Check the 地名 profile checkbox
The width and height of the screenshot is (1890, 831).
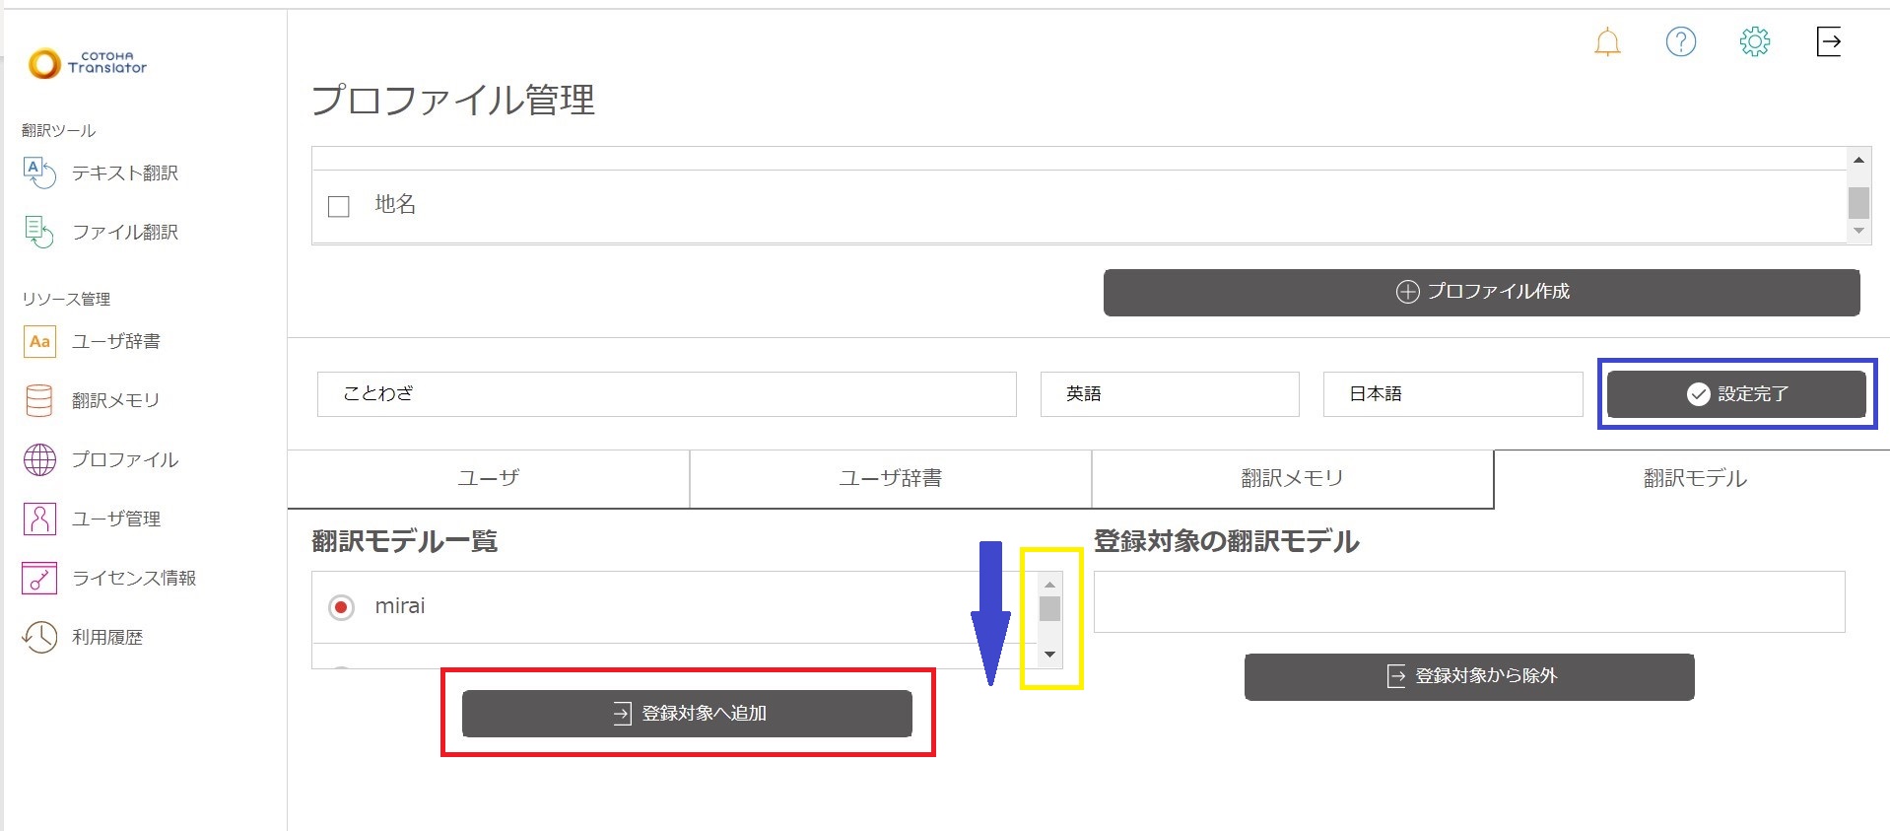339,206
